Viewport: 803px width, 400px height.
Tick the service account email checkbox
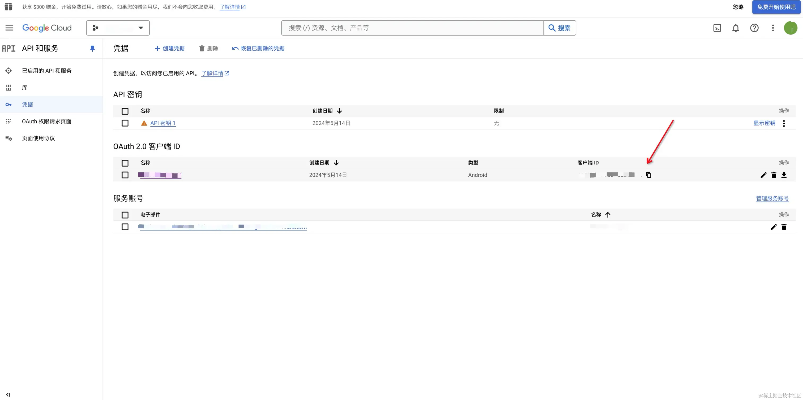pyautogui.click(x=125, y=227)
